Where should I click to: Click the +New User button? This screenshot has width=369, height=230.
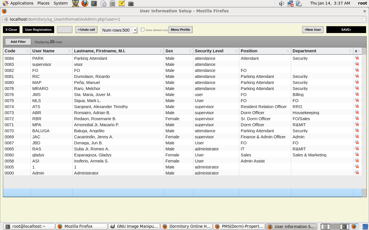tap(313, 30)
